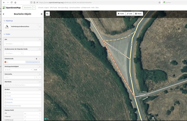Image resolution: width=187 pixels, height=121 pixels.
Task: Select the Furt (Gewässerquerung) option
Action: point(5,106)
